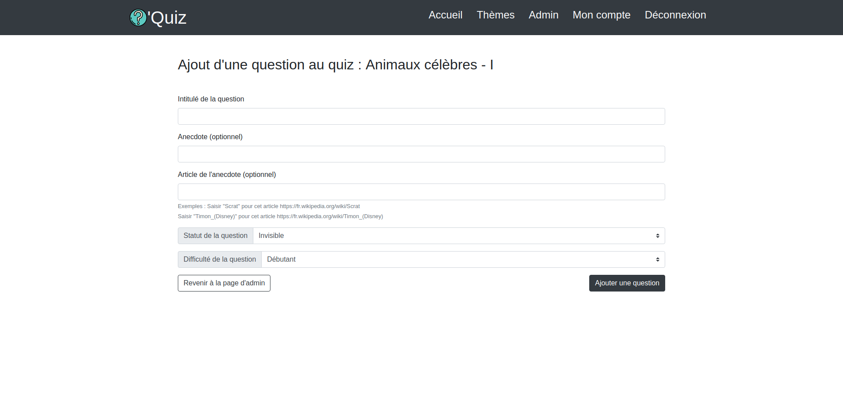The height and width of the screenshot is (396, 843).
Task: Click the Statut de la question label
Action: point(215,236)
